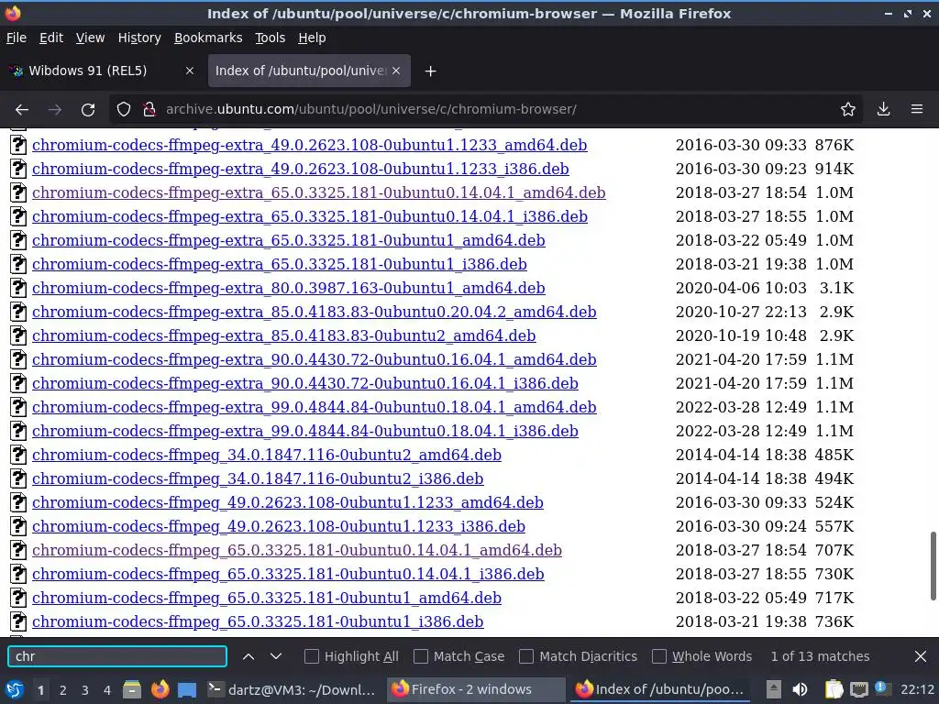
Task: Click the display monitor tray icon
Action: (x=858, y=689)
